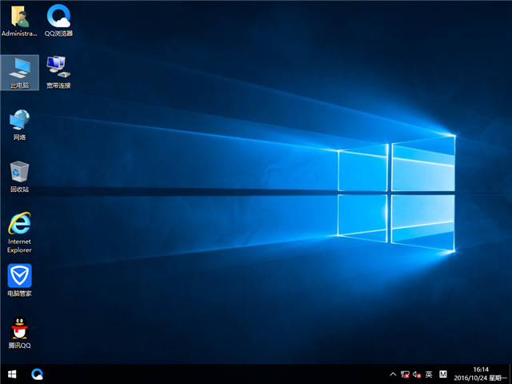
Task: Open the taskbar clock and date
Action: (482, 374)
